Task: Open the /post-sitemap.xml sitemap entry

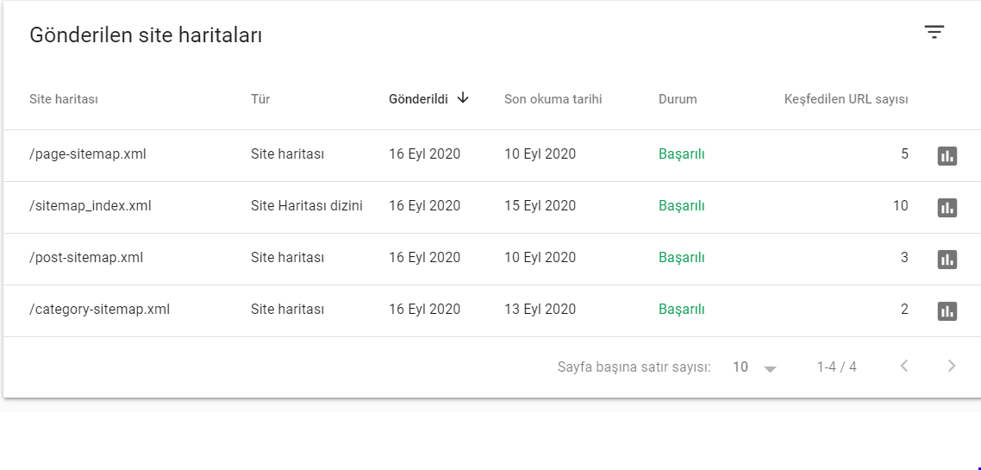Action: pos(86,257)
